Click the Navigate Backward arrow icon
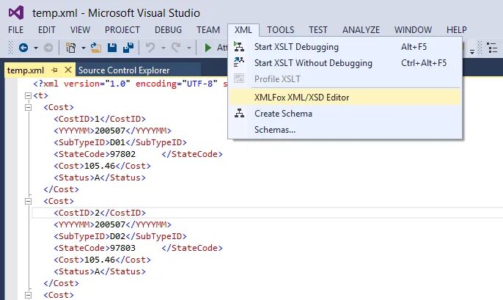 tap(23, 48)
